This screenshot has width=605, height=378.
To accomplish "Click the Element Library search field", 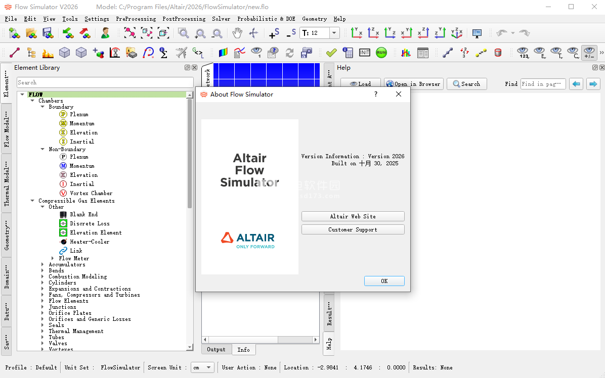I will coord(105,82).
